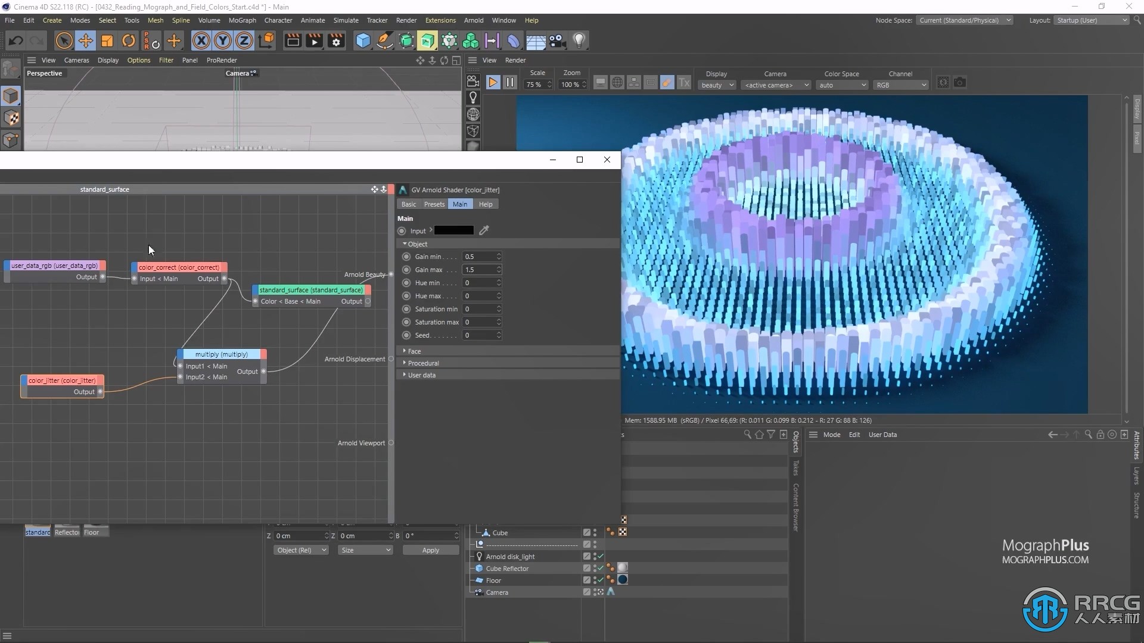The height and width of the screenshot is (643, 1144).
Task: Click the MoGraph cloner tool icon
Action: [x=470, y=40]
